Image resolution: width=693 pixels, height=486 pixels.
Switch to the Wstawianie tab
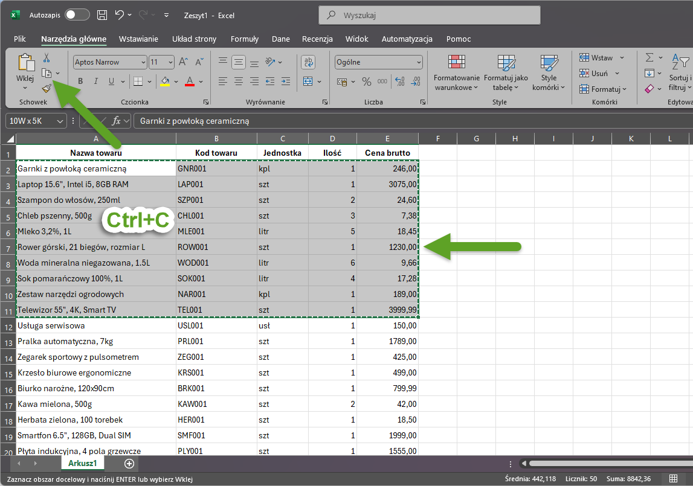[138, 39]
